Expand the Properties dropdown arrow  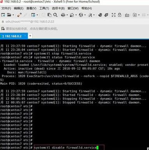click(x=37, y=15)
